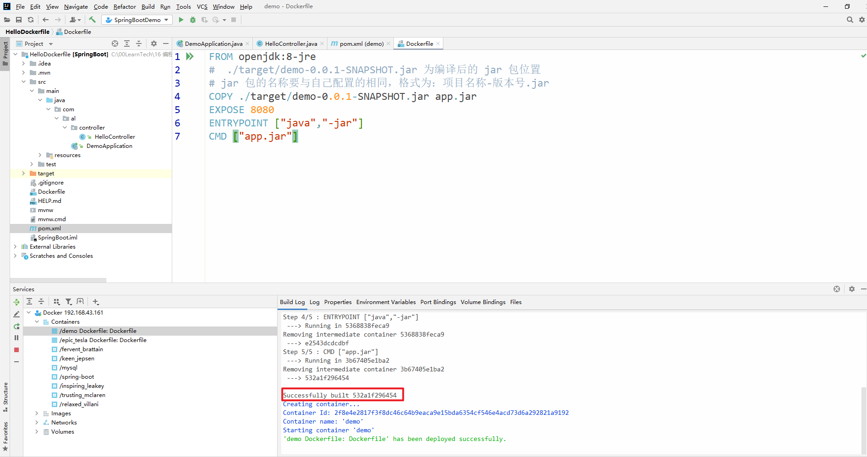The width and height of the screenshot is (867, 457).
Task: Click the HelloDockerfile breadcrumb
Action: click(x=27, y=32)
